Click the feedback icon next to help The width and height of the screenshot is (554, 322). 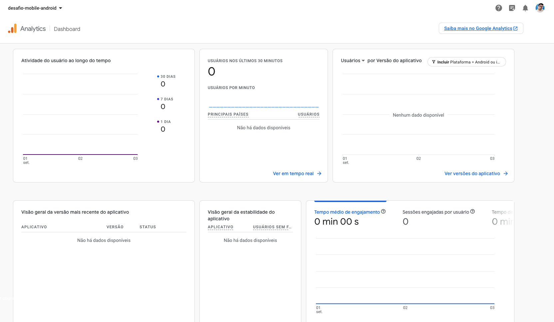tap(512, 8)
